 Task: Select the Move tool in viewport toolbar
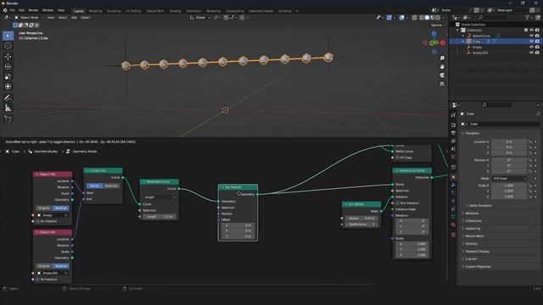point(8,57)
